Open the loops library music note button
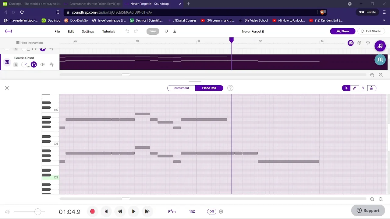This screenshot has height=219, width=390. (x=380, y=46)
